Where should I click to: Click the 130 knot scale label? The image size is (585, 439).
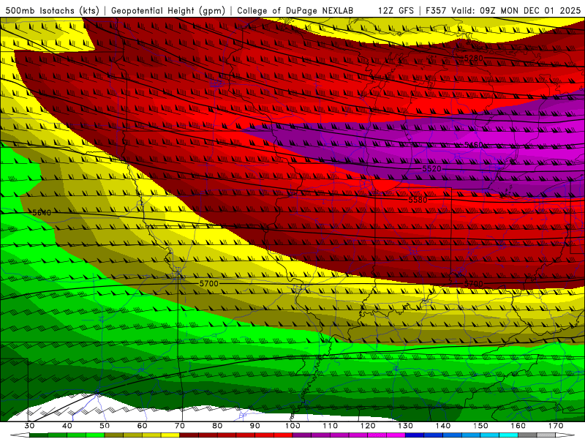pos(406,426)
